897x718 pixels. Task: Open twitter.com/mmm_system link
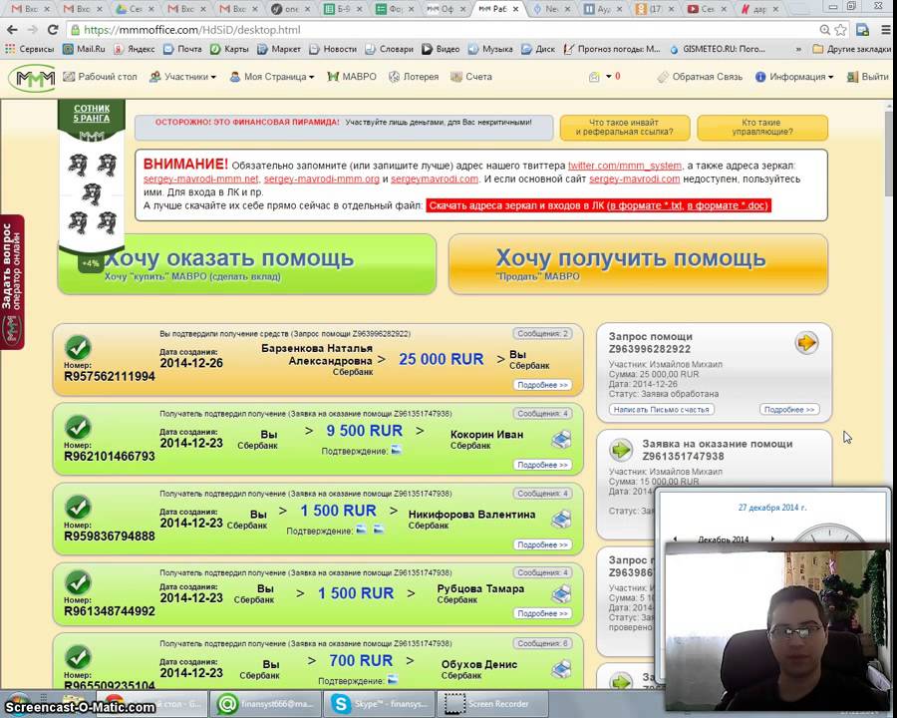tap(625, 166)
